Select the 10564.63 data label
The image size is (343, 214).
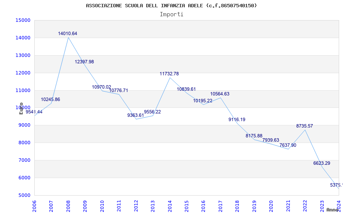220,94
